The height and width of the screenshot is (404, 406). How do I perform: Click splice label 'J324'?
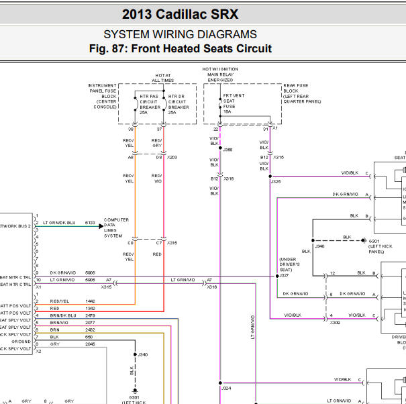pos(226,388)
